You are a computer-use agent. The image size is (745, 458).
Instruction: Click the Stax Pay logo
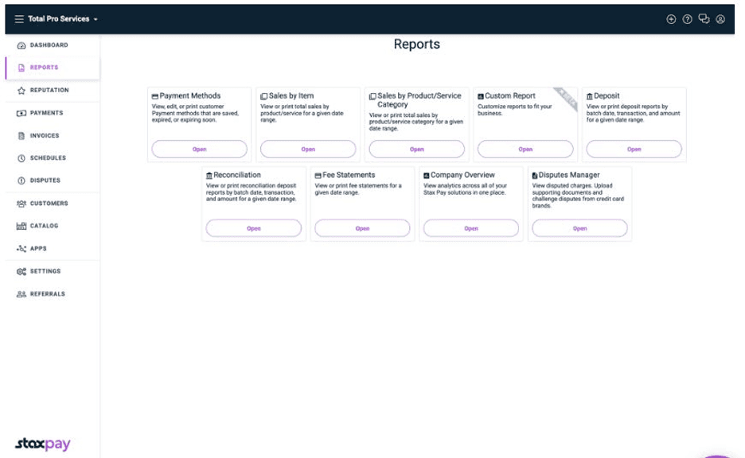tap(43, 444)
